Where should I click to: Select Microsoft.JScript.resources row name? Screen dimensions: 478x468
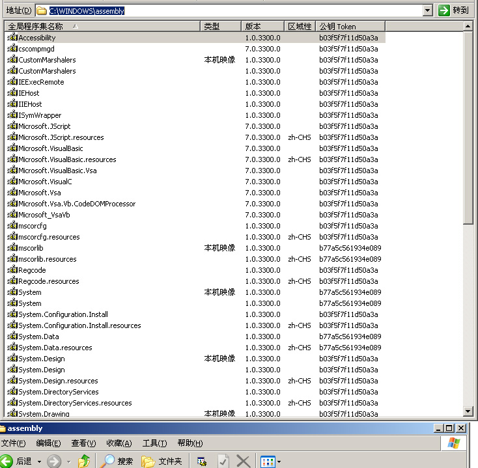(x=61, y=137)
